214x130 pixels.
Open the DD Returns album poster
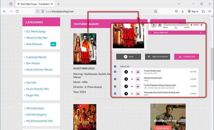coord(85,49)
